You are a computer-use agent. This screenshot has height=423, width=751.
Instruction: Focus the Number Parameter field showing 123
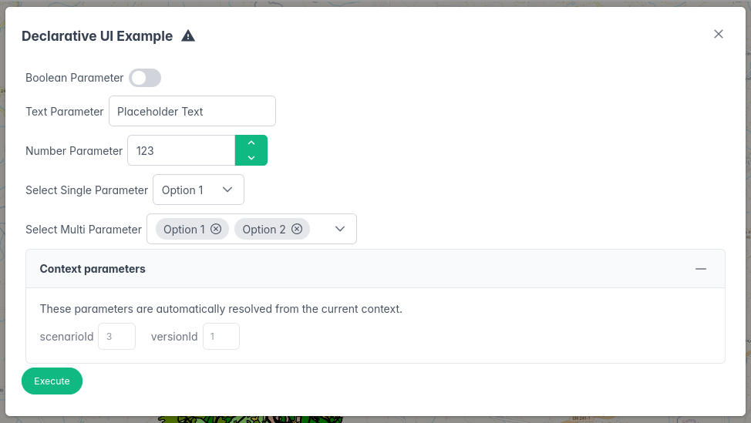(180, 151)
